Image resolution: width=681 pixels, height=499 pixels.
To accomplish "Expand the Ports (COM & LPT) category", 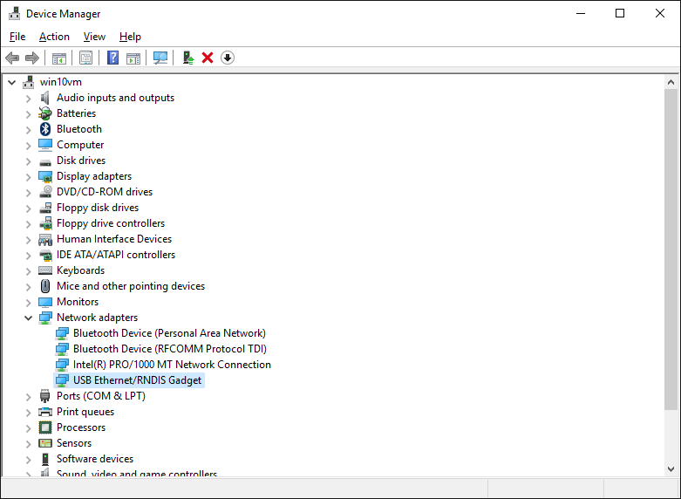I will pos(28,396).
